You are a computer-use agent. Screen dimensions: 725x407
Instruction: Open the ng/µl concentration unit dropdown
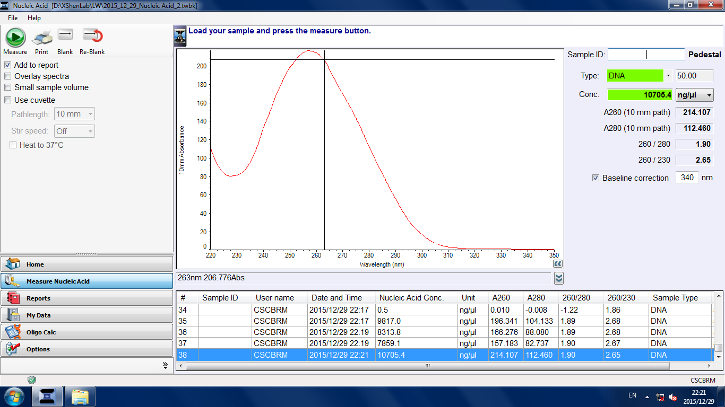click(694, 95)
